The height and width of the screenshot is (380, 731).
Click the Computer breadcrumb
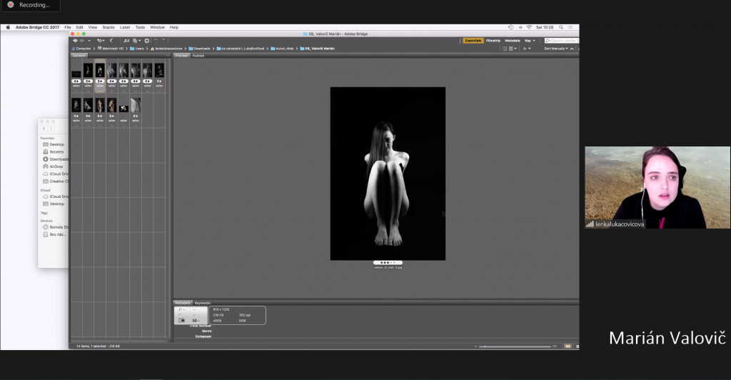tap(81, 49)
